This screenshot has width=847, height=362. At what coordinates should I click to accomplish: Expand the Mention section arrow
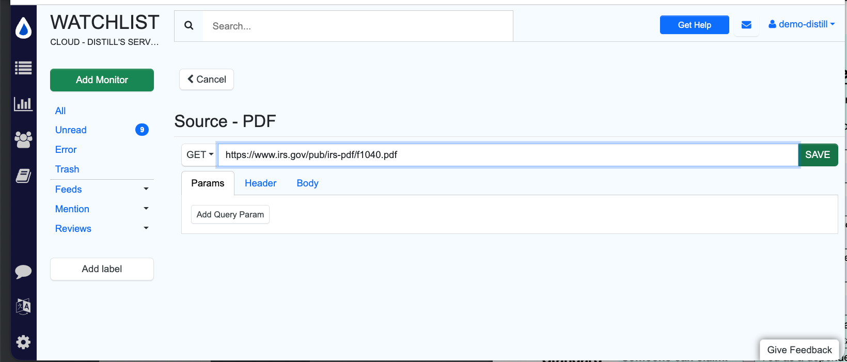pyautogui.click(x=146, y=209)
